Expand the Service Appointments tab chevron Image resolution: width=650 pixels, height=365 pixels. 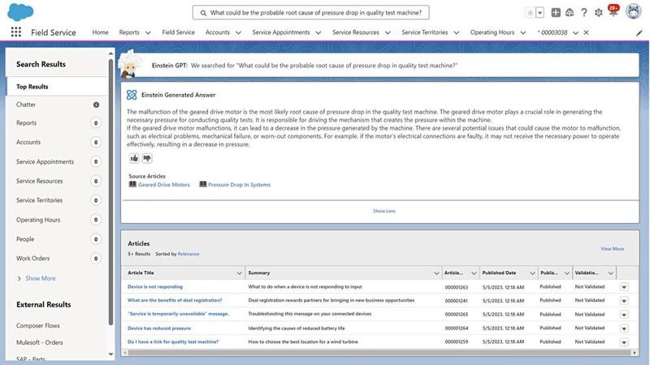(x=318, y=32)
